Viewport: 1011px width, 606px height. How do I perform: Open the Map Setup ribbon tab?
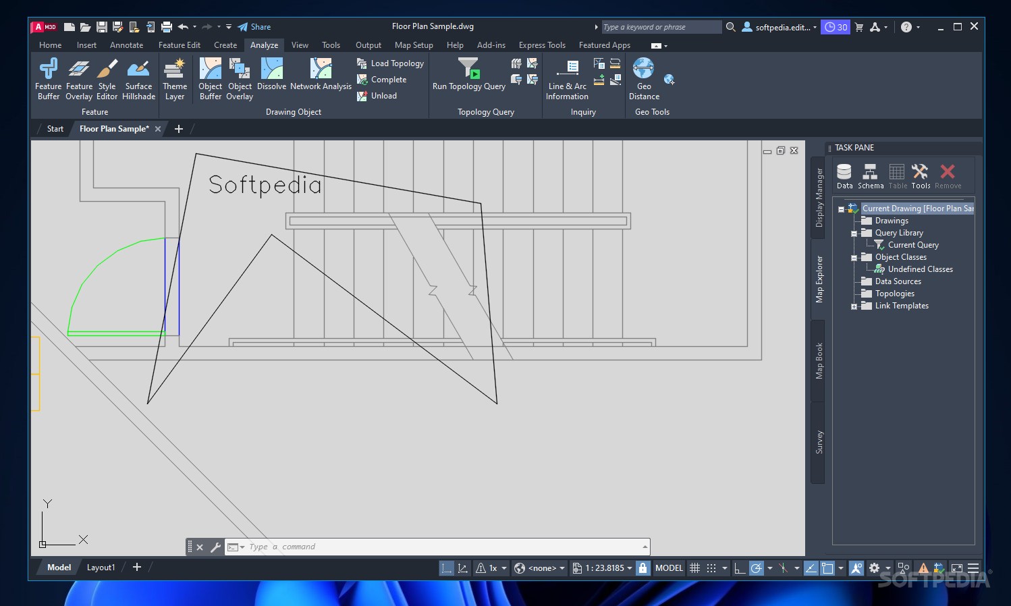click(x=414, y=45)
